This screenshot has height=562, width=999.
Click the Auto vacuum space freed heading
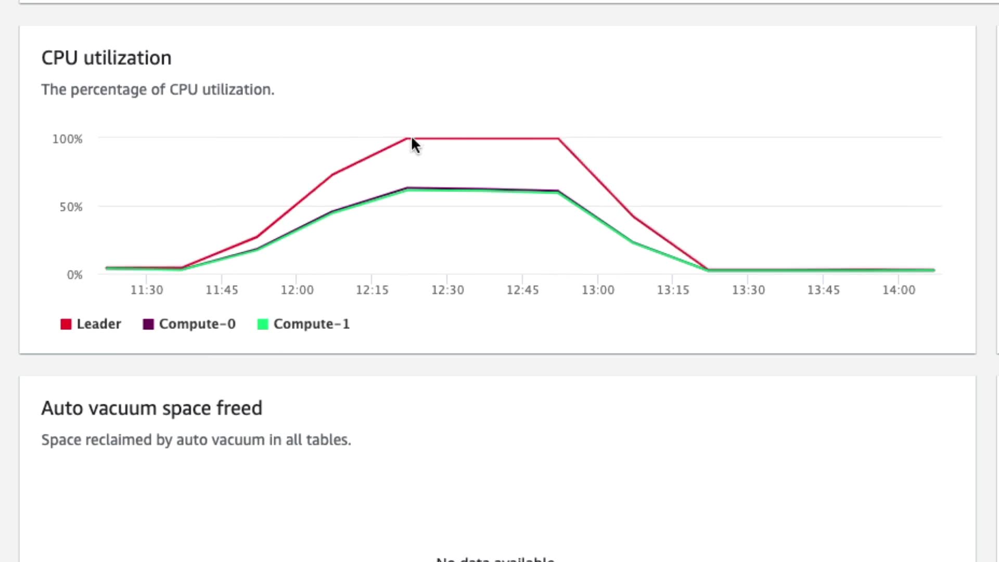click(x=151, y=408)
